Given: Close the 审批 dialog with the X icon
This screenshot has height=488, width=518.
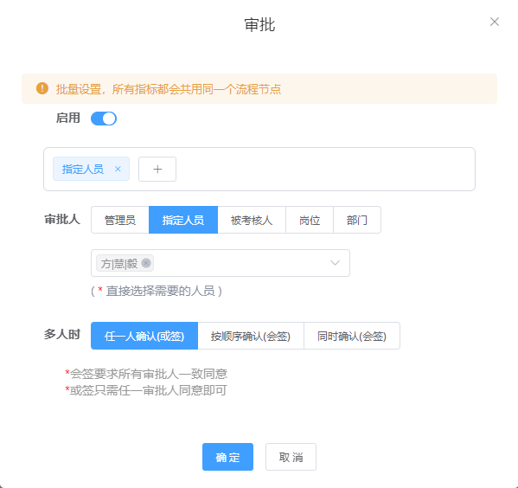Looking at the screenshot, I should click(x=494, y=22).
